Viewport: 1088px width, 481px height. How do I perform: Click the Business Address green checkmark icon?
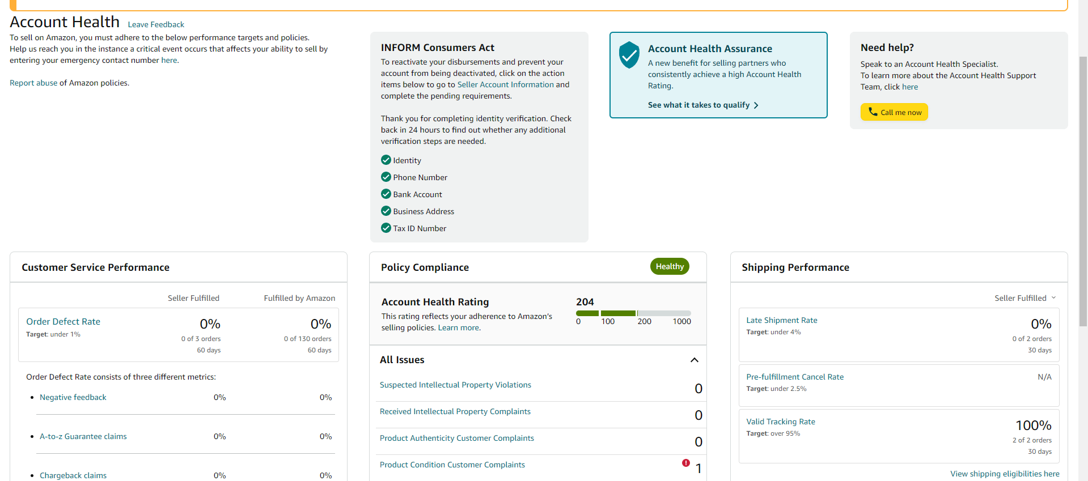click(386, 211)
